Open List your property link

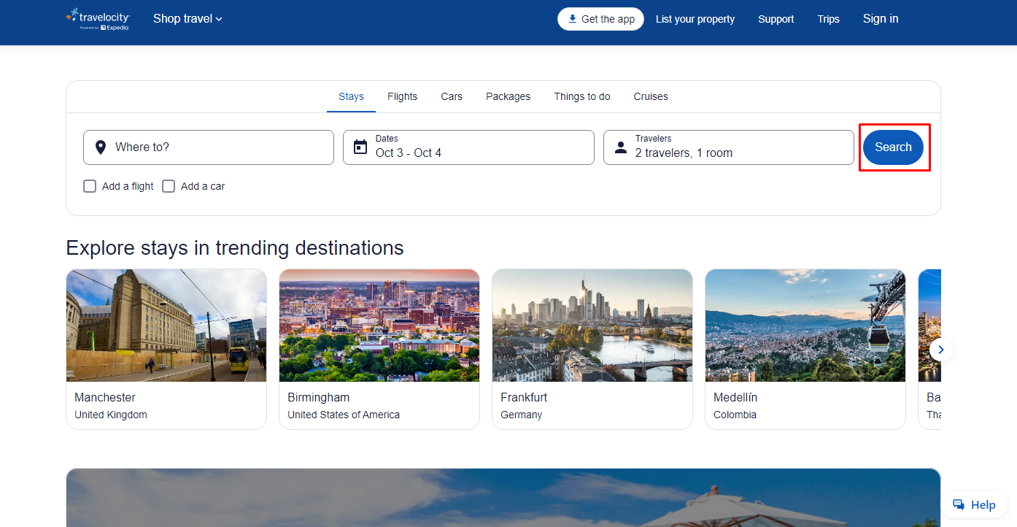[x=695, y=19]
